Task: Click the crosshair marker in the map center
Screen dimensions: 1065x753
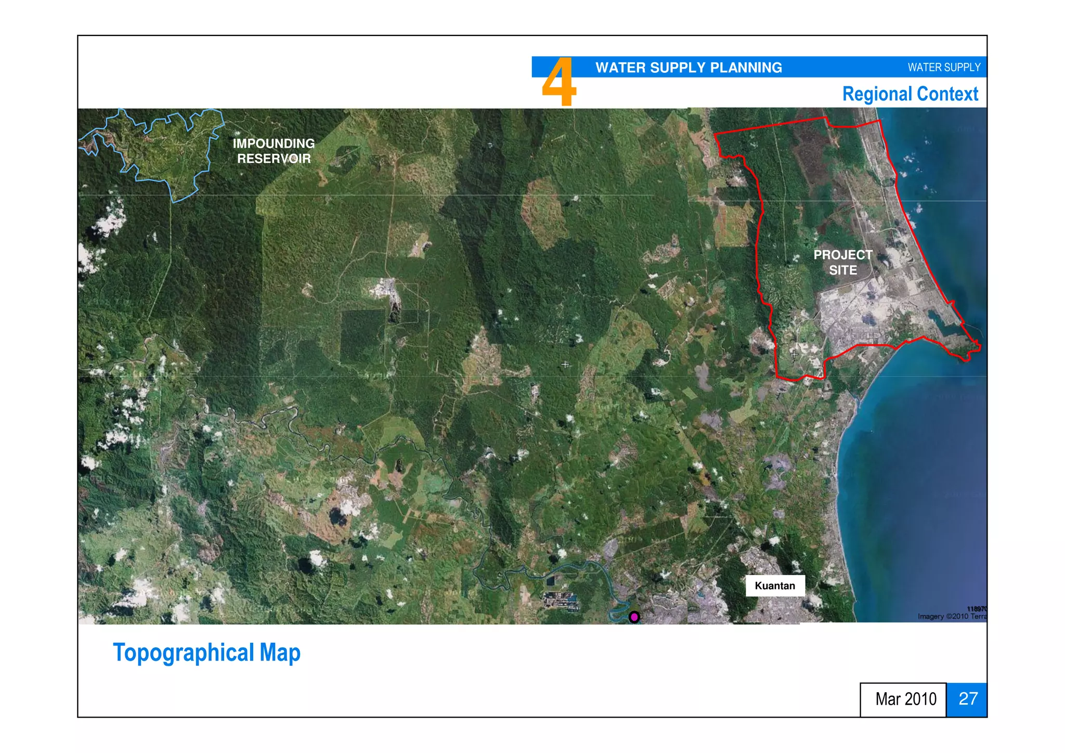Action: point(565,365)
